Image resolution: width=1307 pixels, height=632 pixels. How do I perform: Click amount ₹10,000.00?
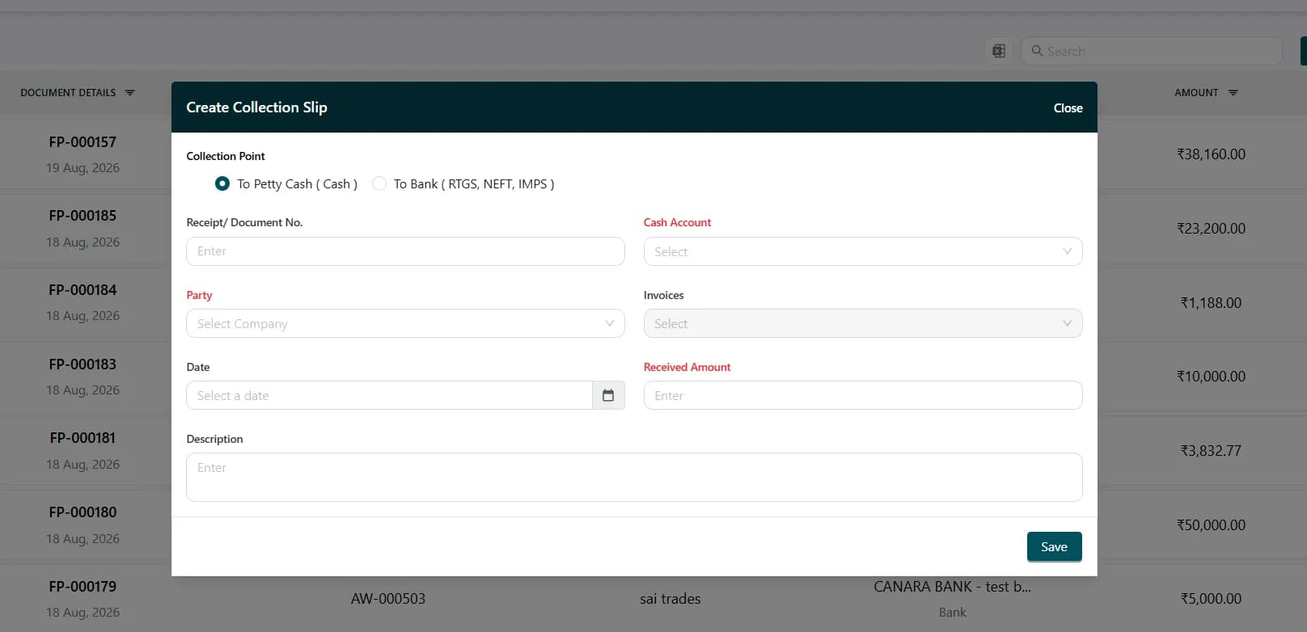pos(1211,377)
